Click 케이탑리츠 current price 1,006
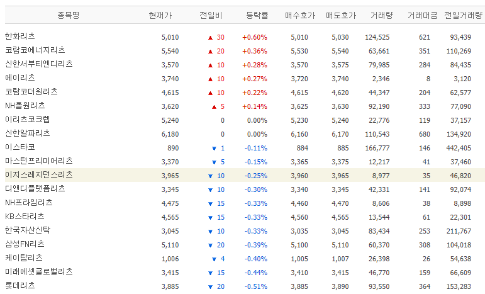Image resolution: width=485 pixels, height=294 pixels. (170, 259)
